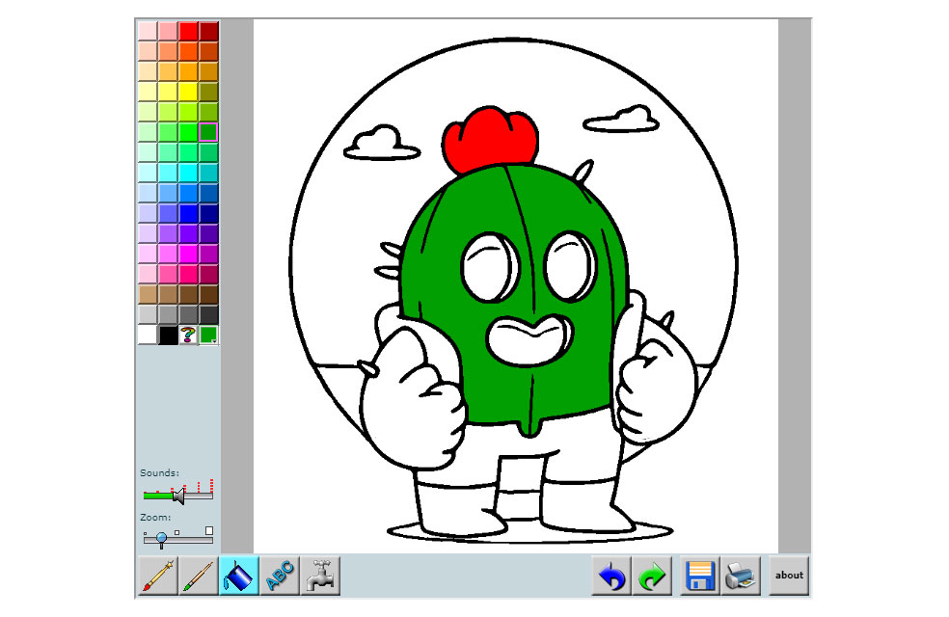Click the water faucet wash tool
This screenshot has width=949, height=617.
click(x=320, y=576)
